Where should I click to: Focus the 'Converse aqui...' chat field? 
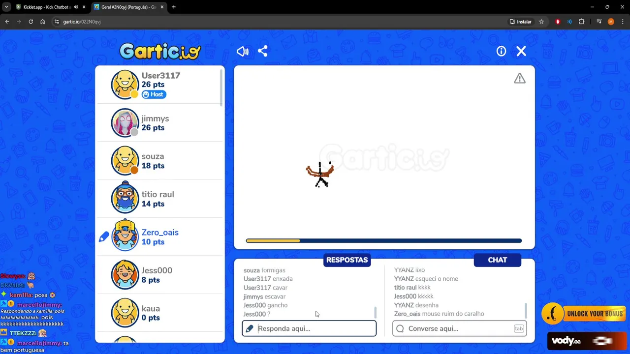tap(460, 328)
